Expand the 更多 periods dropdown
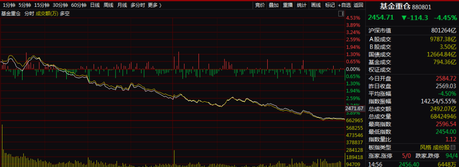This screenshot has height=167, width=459. [155, 5]
